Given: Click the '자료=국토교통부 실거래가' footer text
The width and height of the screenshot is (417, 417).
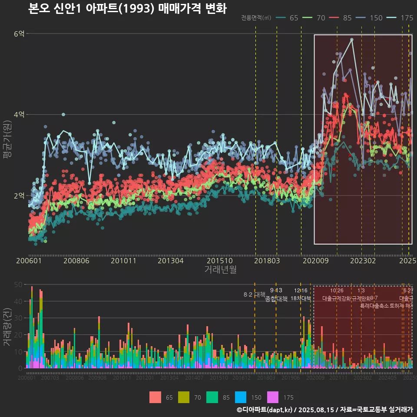Looking at the screenshot, I should coord(377,410).
